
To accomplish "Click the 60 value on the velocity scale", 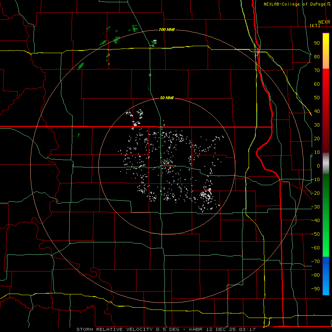I will [317, 84].
